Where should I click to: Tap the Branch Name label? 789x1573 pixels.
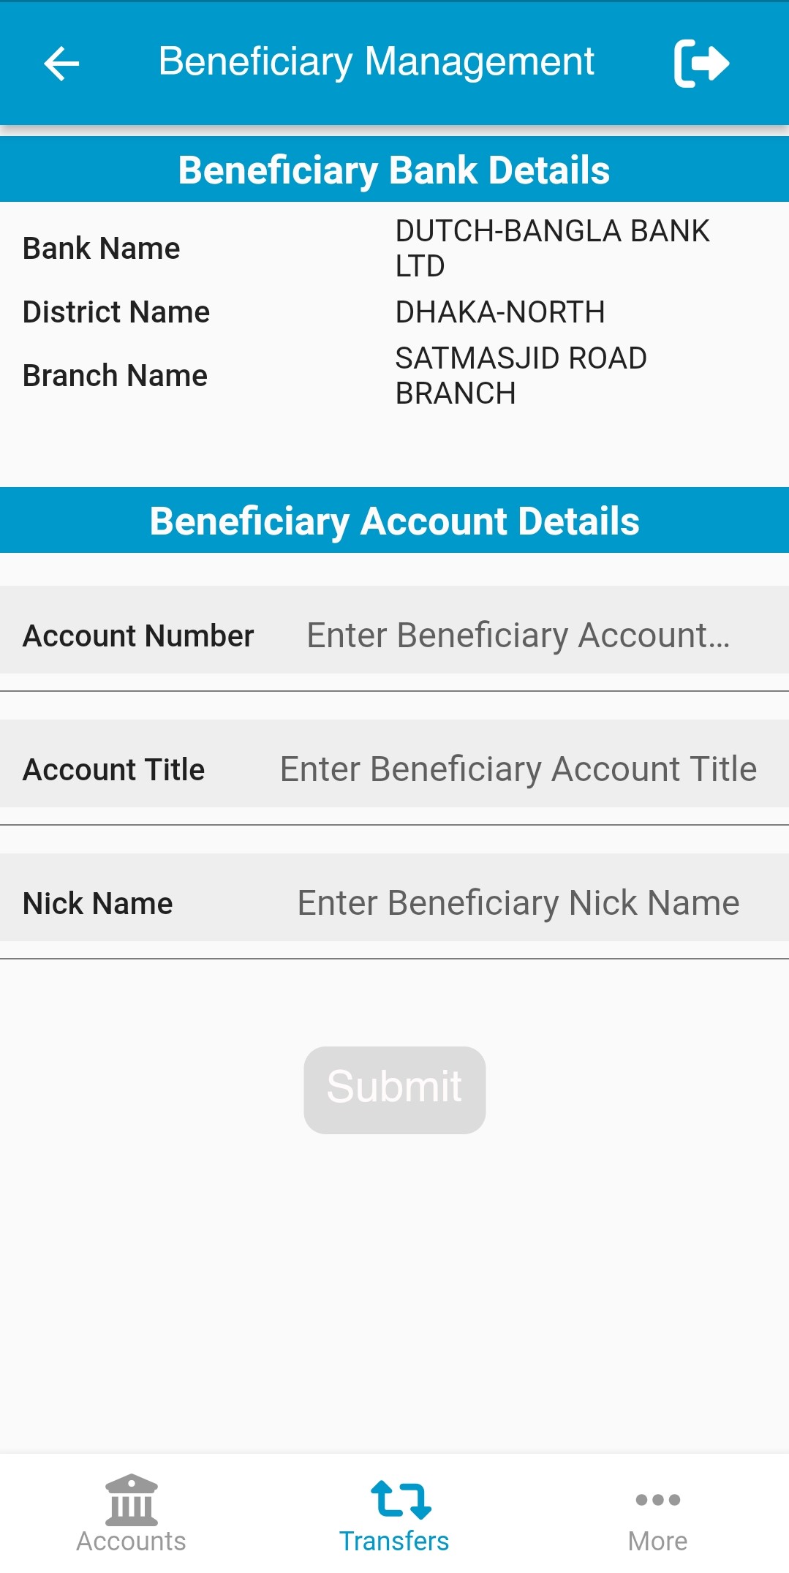coord(115,376)
